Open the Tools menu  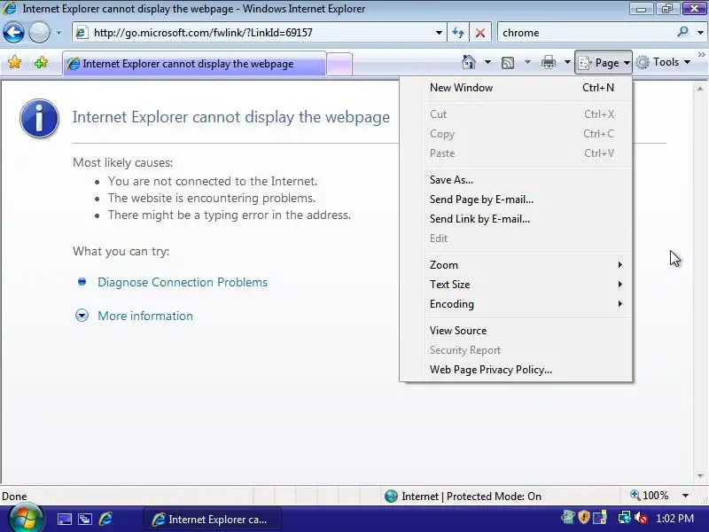point(663,62)
